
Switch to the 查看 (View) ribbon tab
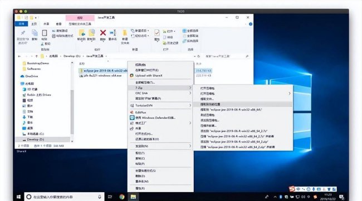tap(58, 24)
